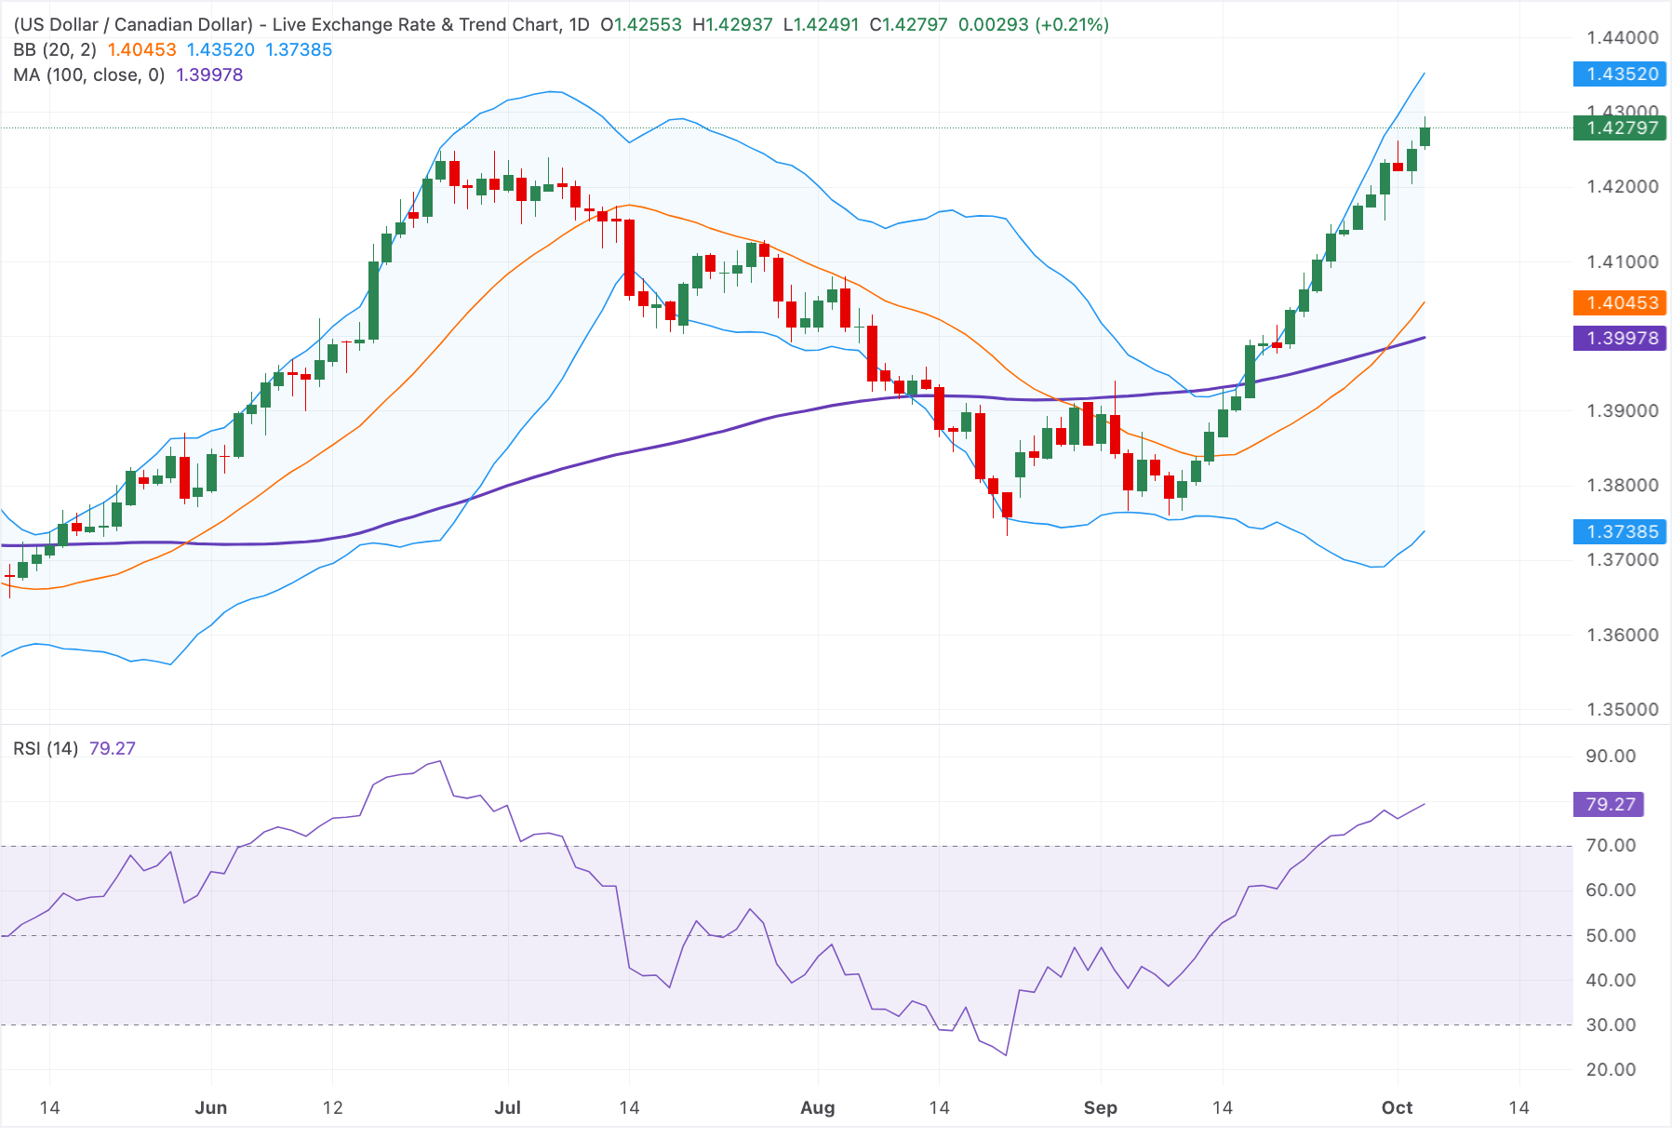Click the open value O1.42553 in header
Image resolution: width=1672 pixels, height=1138 pixels.
click(641, 24)
